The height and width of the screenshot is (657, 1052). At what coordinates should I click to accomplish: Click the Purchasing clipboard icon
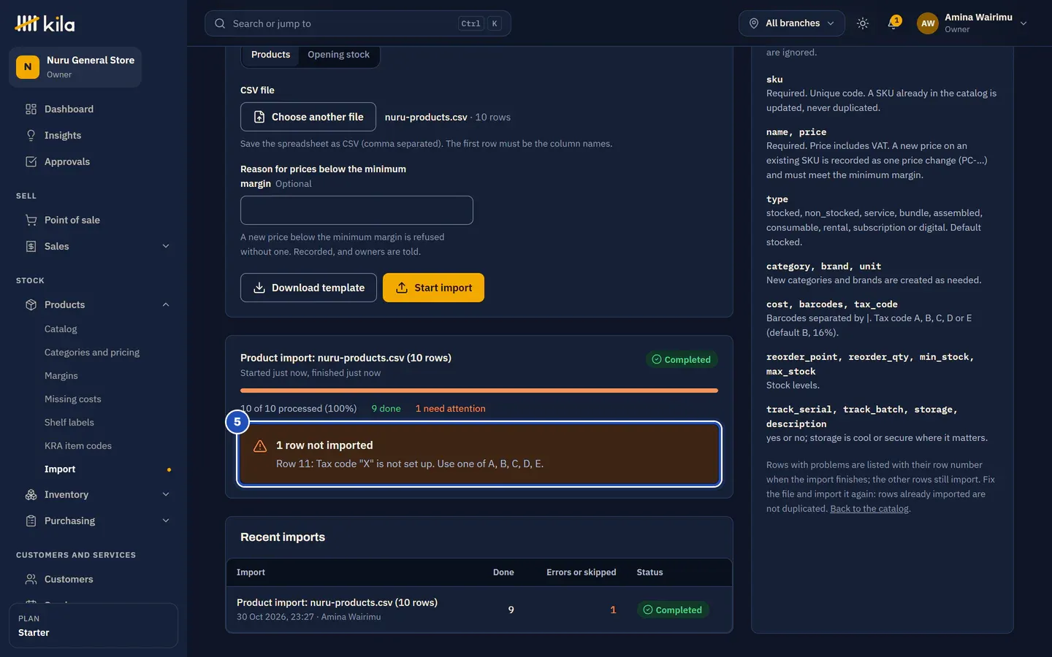tap(31, 520)
